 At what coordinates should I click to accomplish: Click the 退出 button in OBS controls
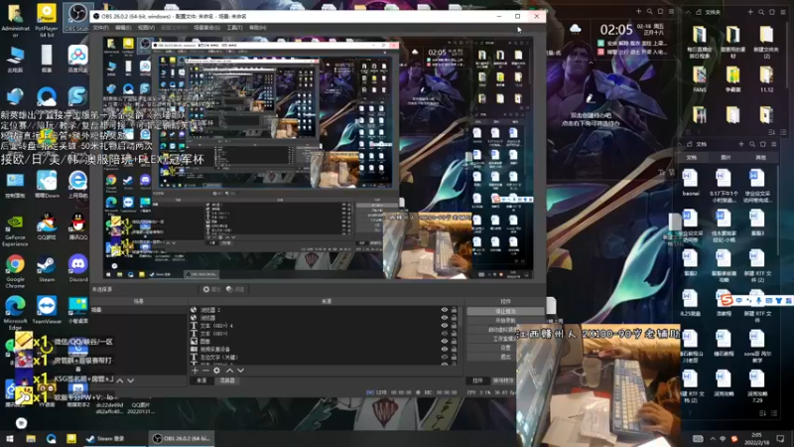(x=505, y=357)
